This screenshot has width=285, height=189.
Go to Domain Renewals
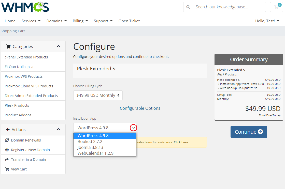click(33, 140)
